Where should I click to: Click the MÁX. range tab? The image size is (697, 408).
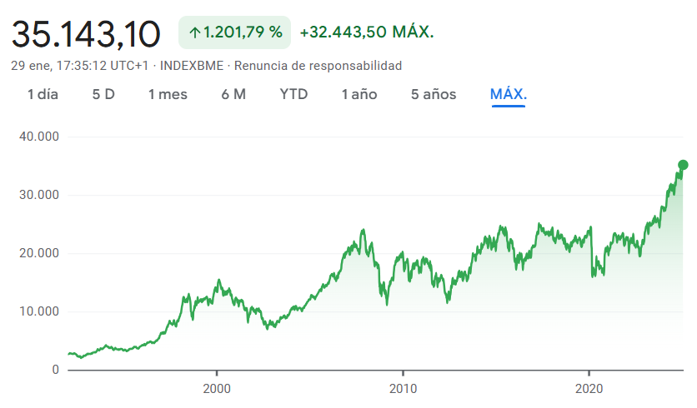pyautogui.click(x=509, y=94)
